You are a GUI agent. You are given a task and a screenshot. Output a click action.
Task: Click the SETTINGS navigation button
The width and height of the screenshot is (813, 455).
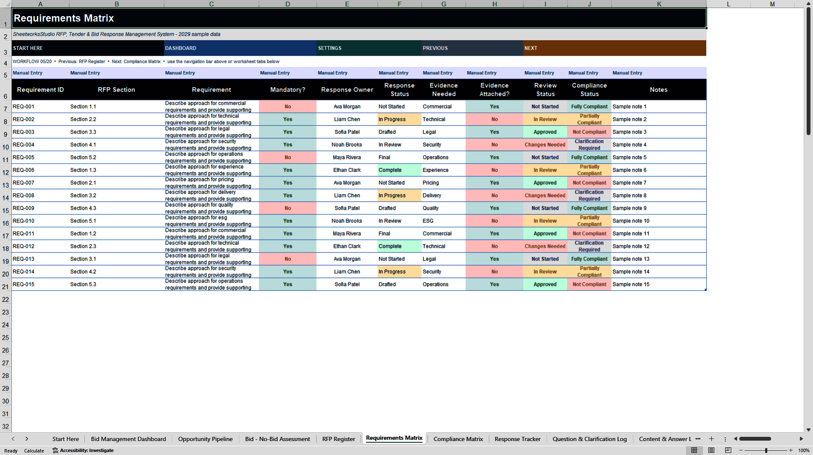click(x=369, y=48)
